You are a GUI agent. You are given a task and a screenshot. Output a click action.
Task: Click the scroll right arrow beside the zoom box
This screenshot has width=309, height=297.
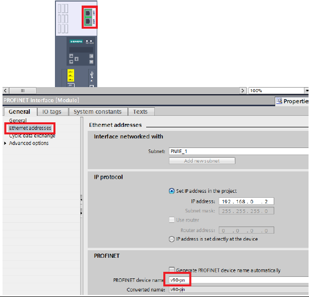tap(244, 90)
